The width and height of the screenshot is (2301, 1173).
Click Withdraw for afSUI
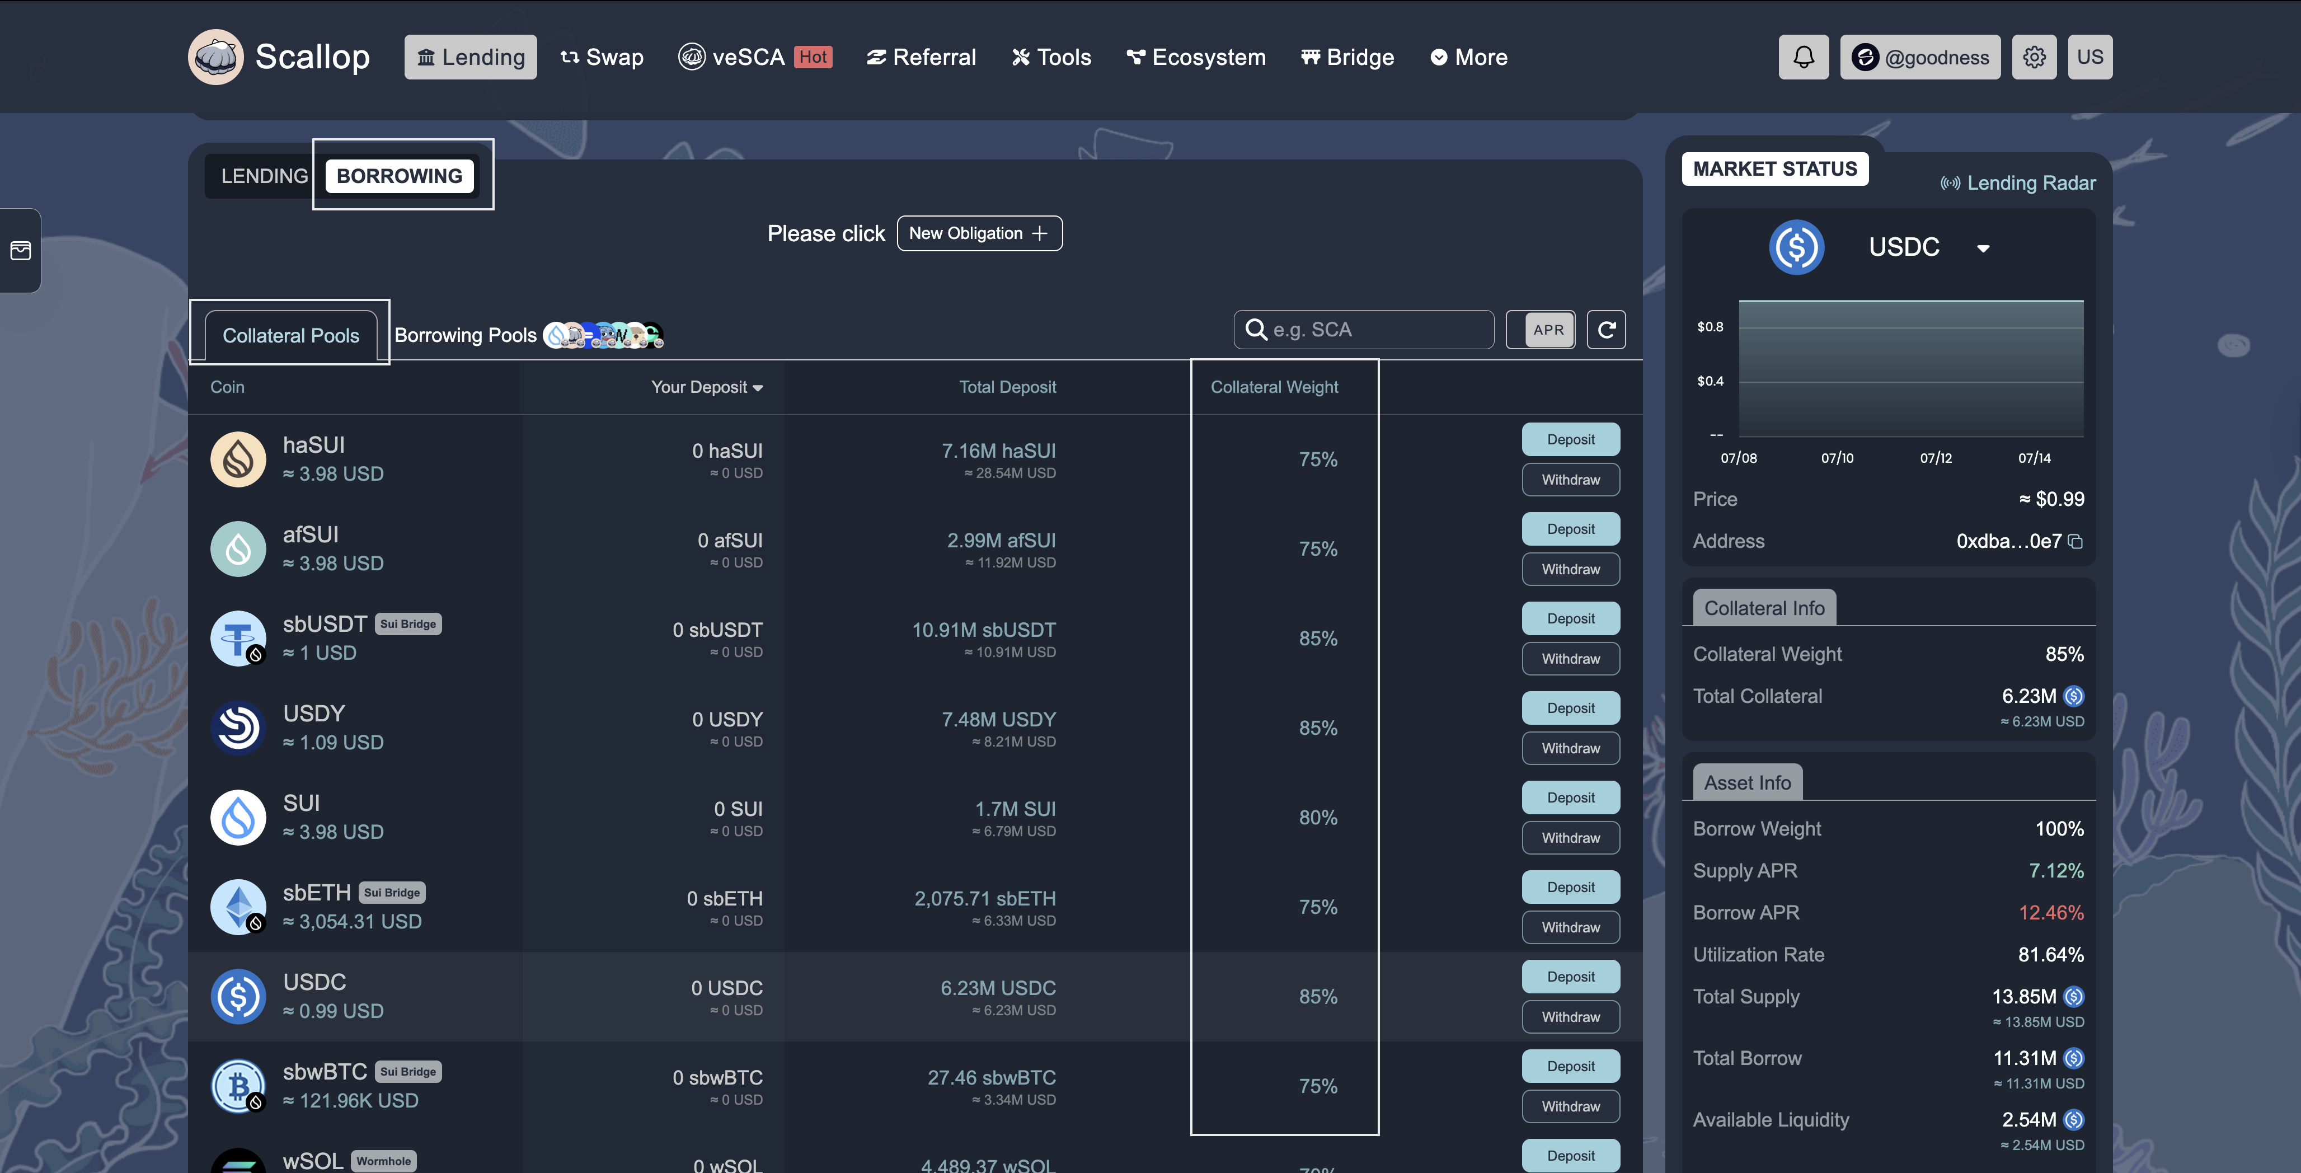[x=1570, y=569]
